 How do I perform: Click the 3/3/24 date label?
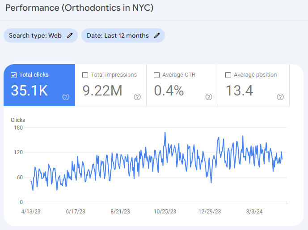[x=254, y=212]
